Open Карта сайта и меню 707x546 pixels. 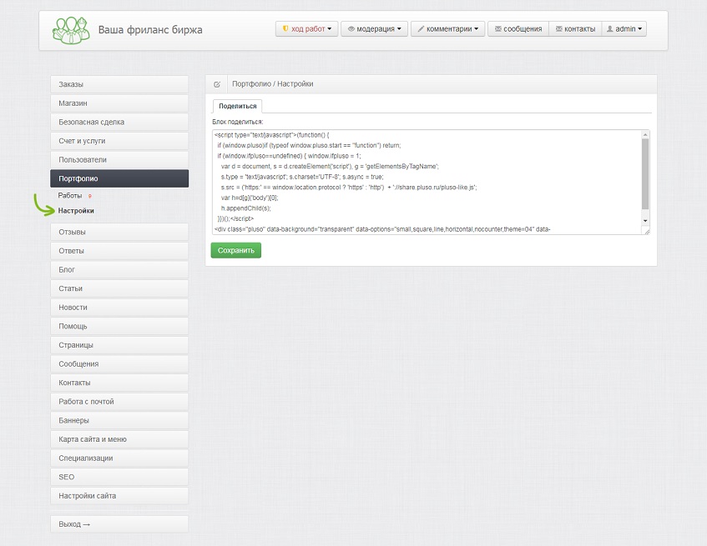click(x=119, y=440)
